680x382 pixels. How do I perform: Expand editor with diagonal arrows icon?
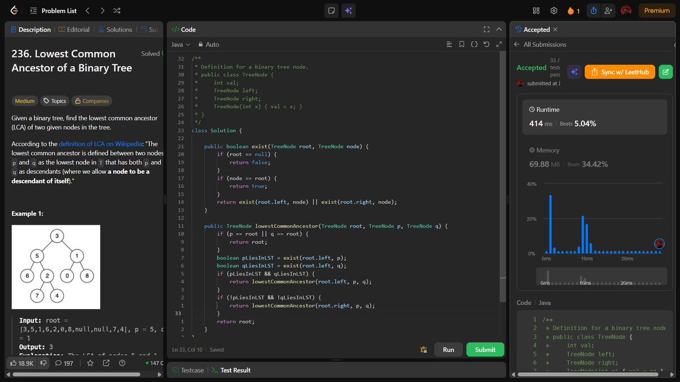point(499,44)
